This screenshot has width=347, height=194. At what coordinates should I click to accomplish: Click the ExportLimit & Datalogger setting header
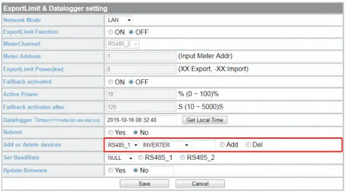(x=55, y=8)
